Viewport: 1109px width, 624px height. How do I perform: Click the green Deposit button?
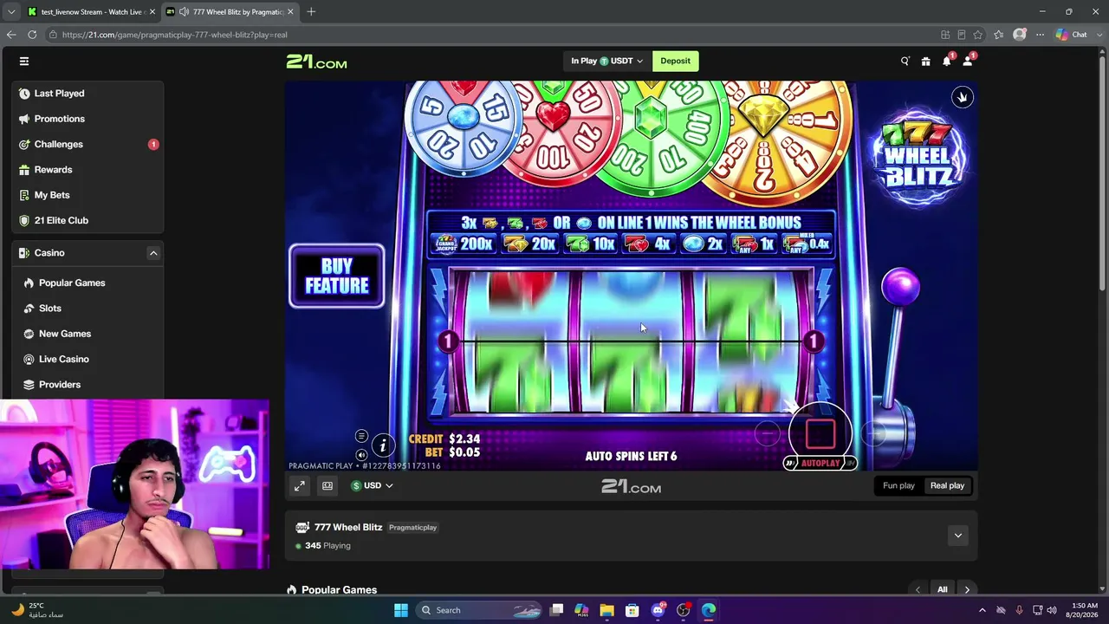tap(675, 61)
